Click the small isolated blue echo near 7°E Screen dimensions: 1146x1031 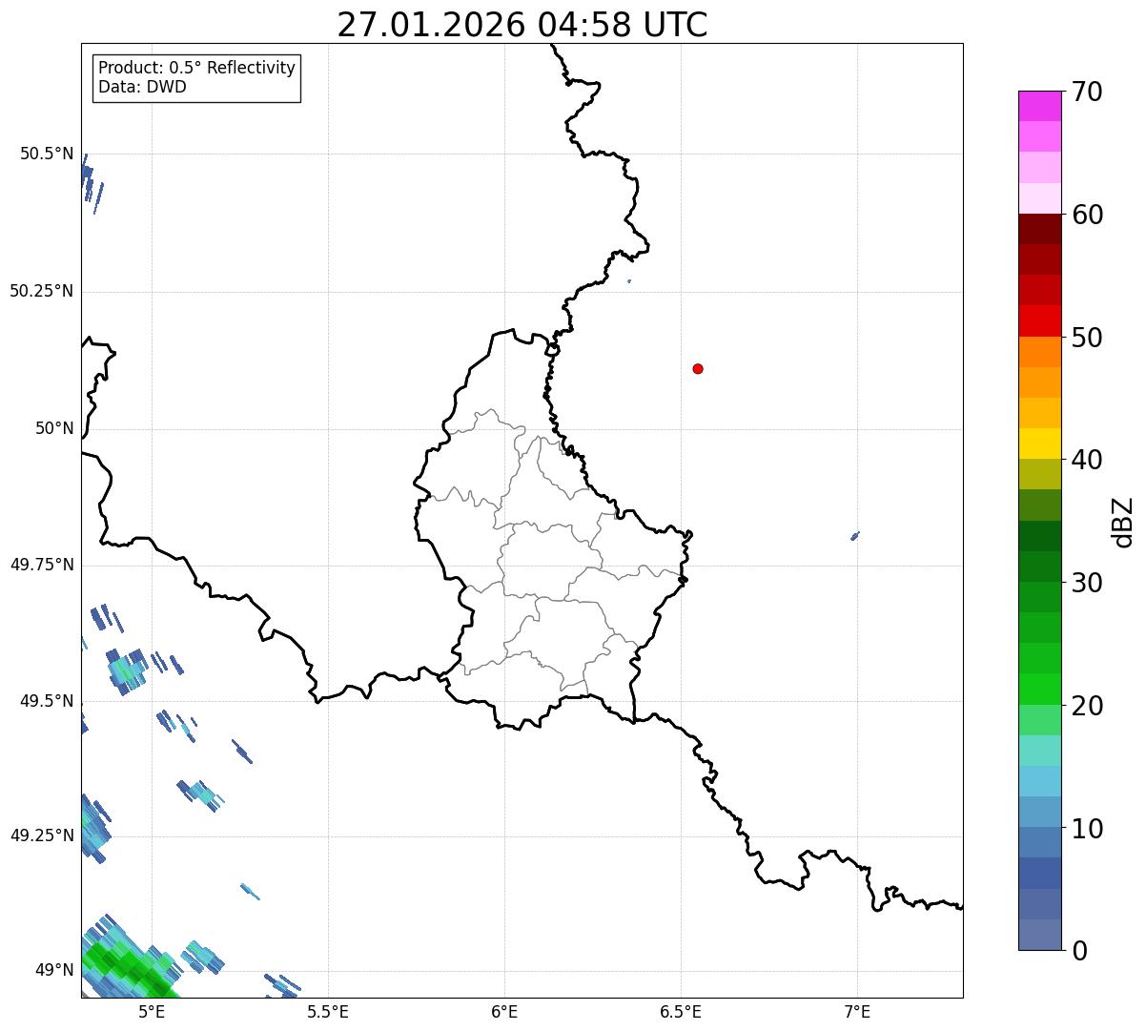tap(855, 536)
